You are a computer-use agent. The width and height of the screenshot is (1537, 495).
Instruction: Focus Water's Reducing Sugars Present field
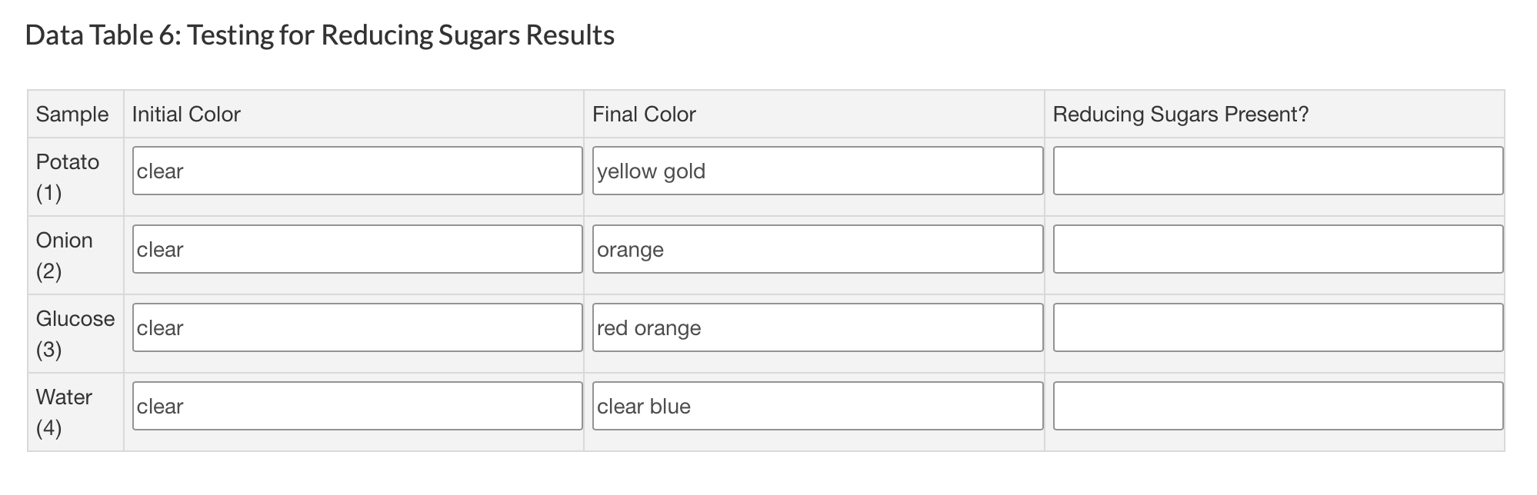(x=1277, y=406)
